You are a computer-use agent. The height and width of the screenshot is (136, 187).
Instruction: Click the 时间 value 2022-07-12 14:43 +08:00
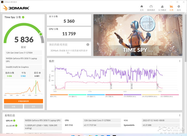pos(161,121)
